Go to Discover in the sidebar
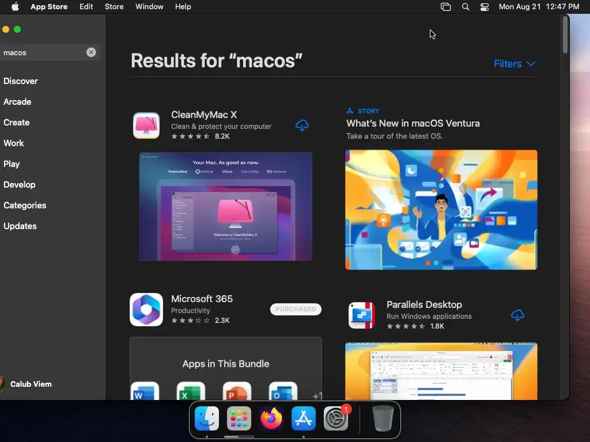Viewport: 590px width, 442px height. (x=21, y=81)
